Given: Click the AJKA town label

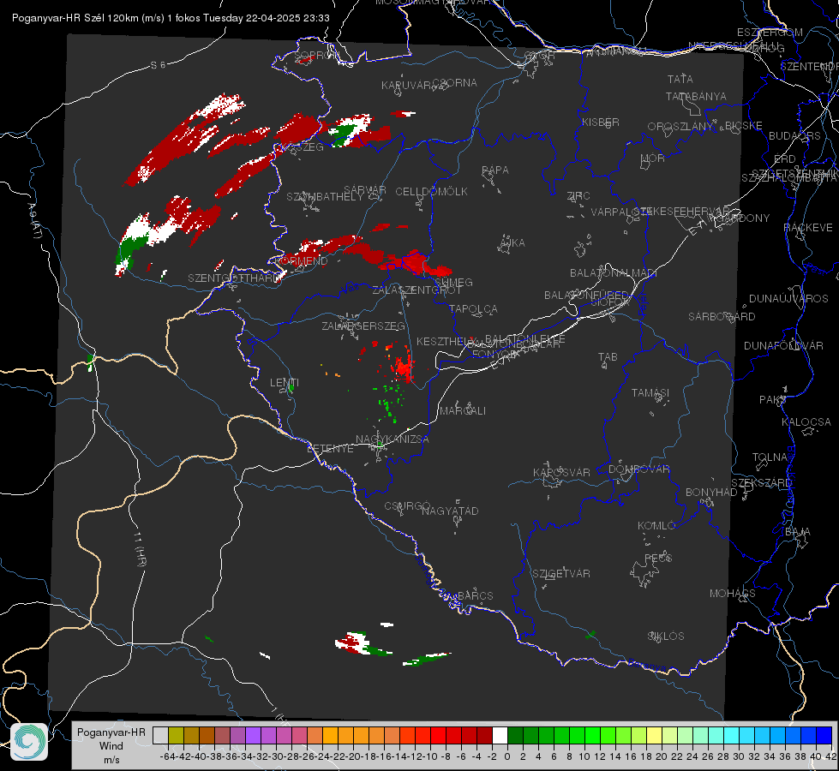Looking at the screenshot, I should coord(512,243).
